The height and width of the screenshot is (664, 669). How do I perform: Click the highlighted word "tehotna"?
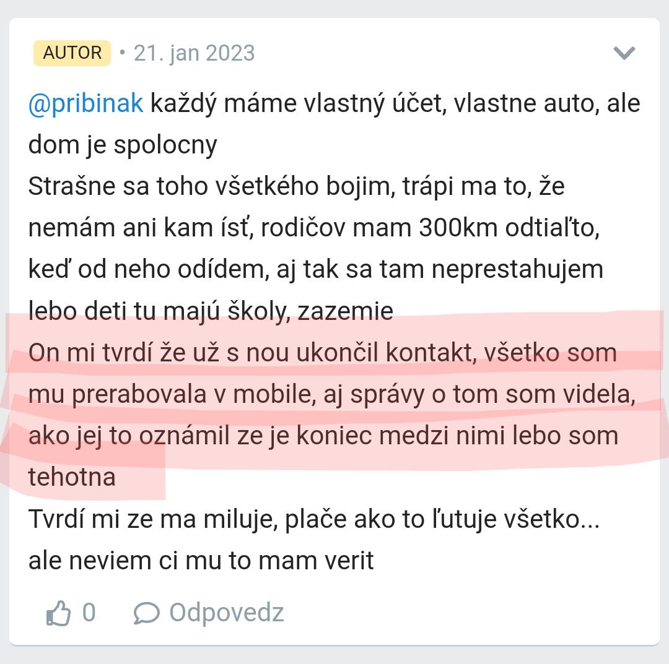click(72, 477)
